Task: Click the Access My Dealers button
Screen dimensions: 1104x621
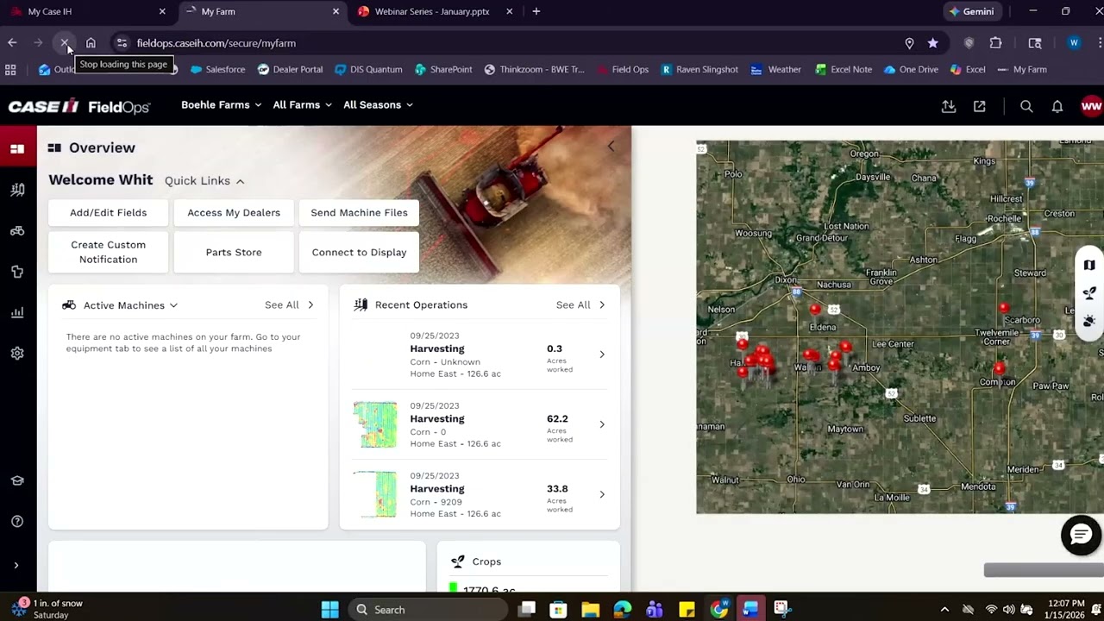Action: [x=234, y=213]
